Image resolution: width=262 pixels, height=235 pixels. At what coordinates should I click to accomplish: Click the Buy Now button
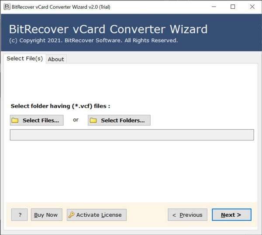click(47, 215)
